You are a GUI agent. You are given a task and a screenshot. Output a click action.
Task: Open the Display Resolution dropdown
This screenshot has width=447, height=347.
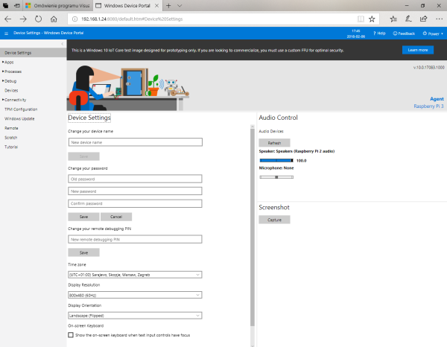[135, 295]
